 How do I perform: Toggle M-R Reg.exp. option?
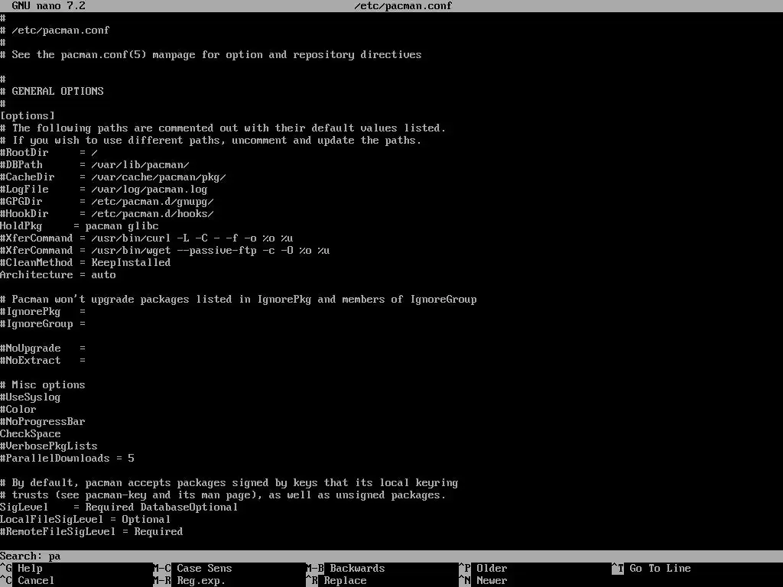(190, 581)
